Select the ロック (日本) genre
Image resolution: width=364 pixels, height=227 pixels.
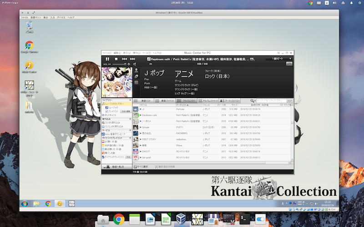(x=217, y=76)
